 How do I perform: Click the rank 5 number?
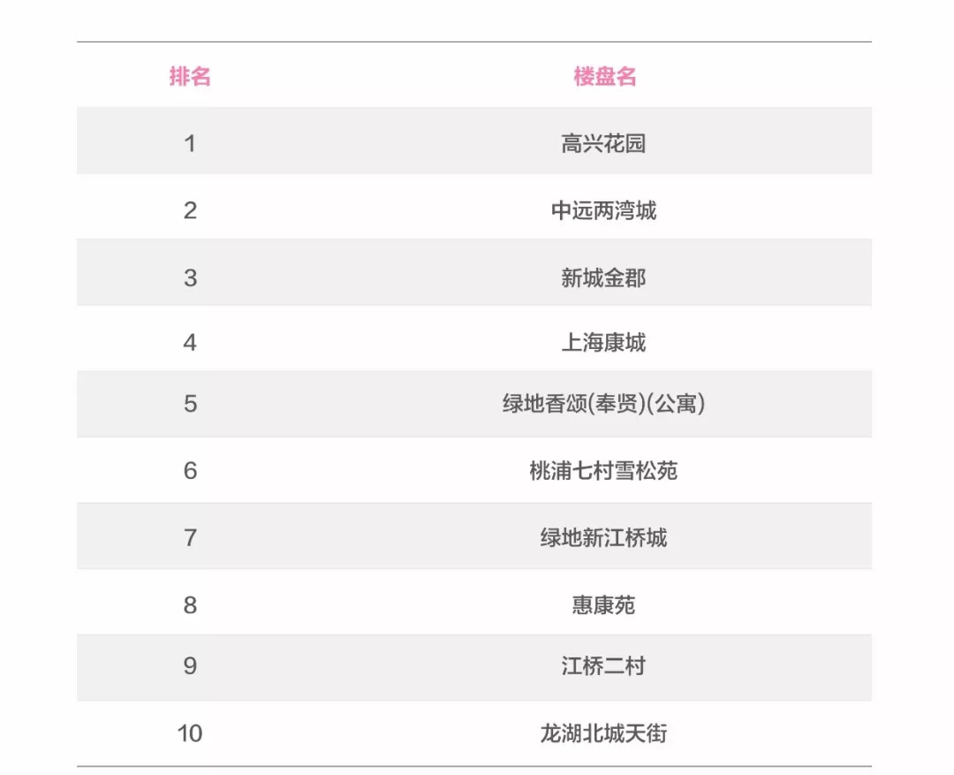click(x=190, y=404)
